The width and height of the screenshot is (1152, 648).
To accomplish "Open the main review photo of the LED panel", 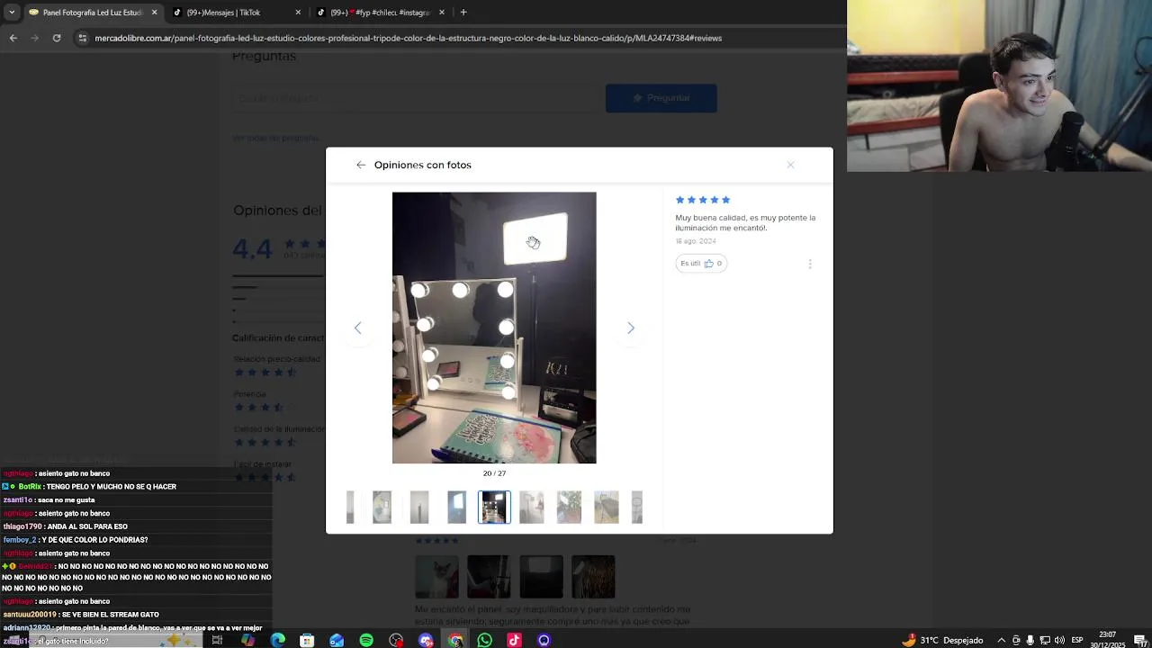I will (494, 328).
